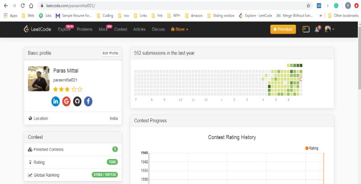Click the Ui browser extension icon
The width and height of the screenshot is (361, 184).
(x=319, y=6)
